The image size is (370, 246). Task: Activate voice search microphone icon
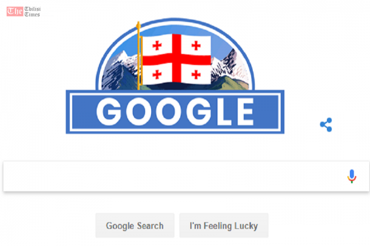click(351, 176)
